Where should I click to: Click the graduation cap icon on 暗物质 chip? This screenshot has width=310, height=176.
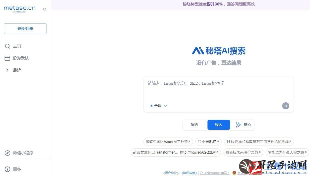point(228,142)
